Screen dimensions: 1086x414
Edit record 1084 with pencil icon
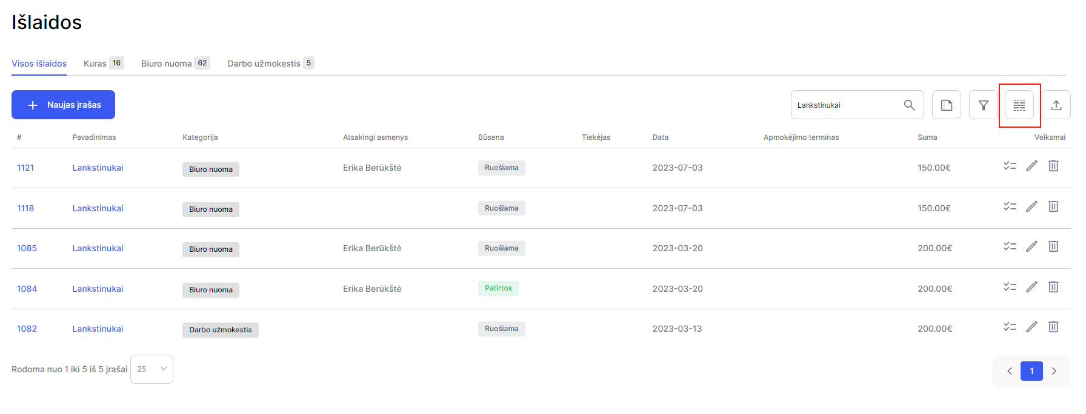1031,287
